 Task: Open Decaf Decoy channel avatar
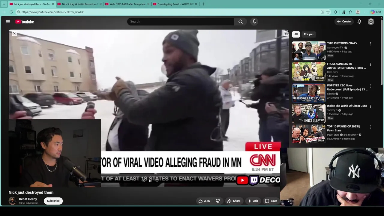(x=12, y=201)
